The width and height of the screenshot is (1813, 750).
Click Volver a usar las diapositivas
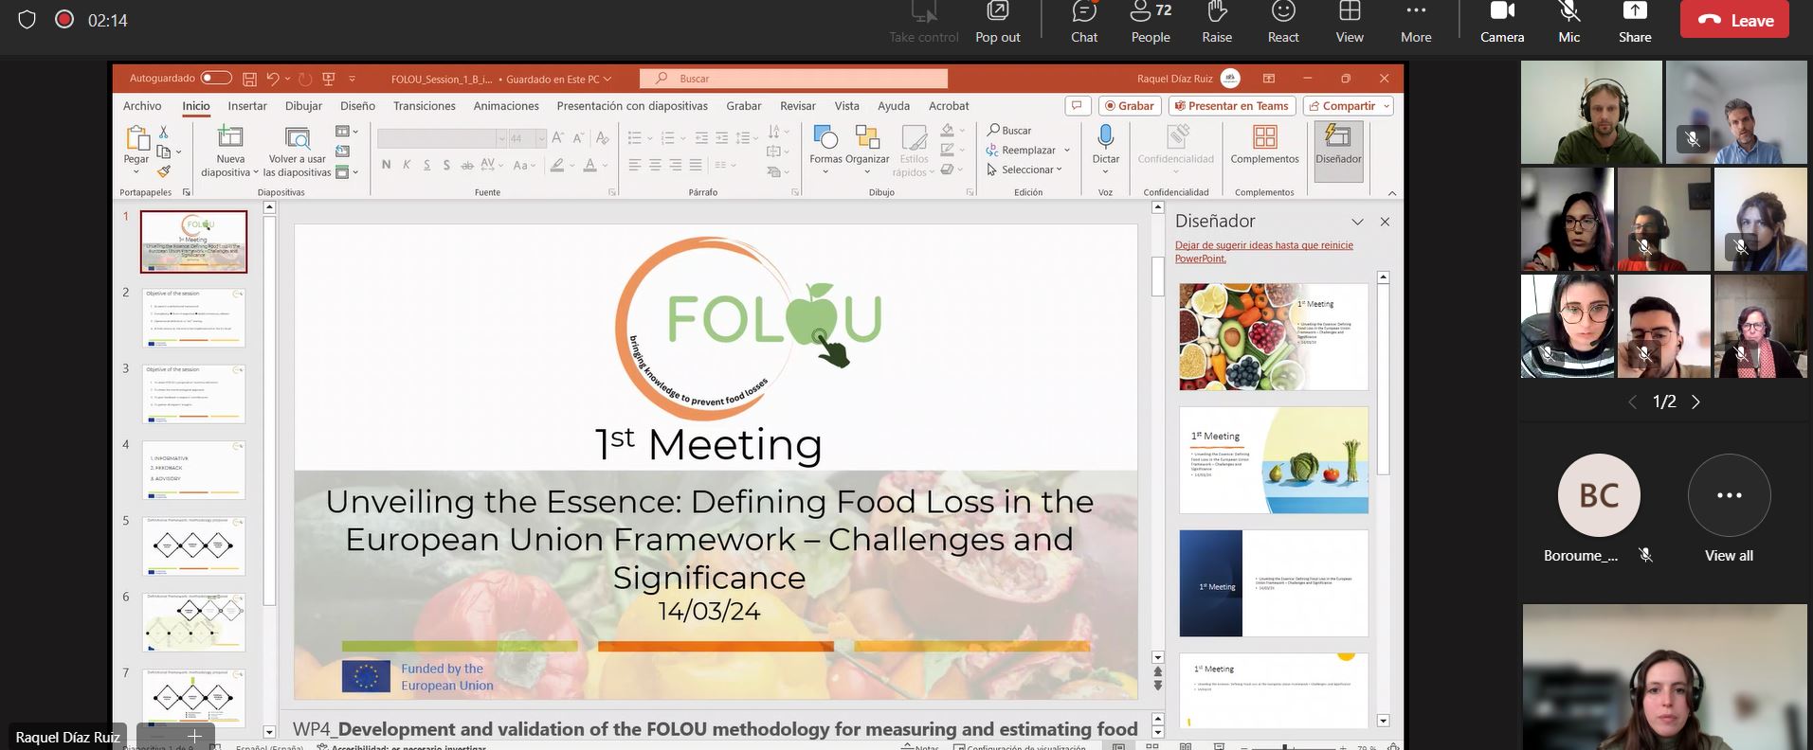[x=298, y=150]
